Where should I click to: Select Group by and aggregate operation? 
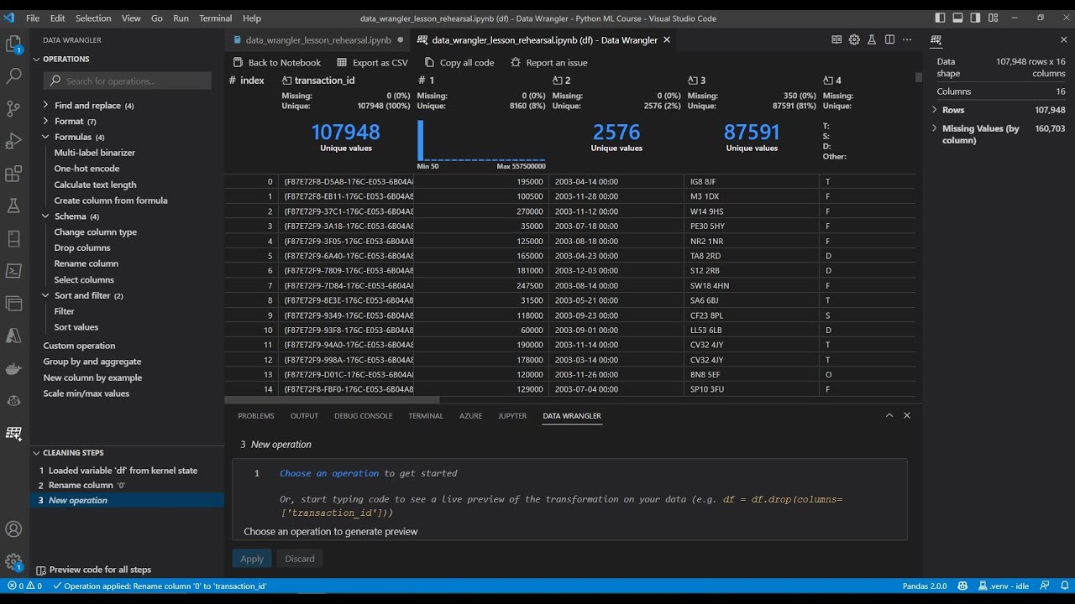pos(92,362)
